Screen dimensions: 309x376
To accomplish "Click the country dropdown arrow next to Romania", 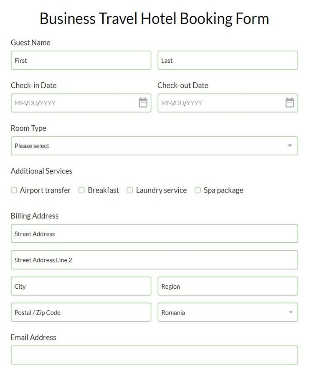I will 291,312.
